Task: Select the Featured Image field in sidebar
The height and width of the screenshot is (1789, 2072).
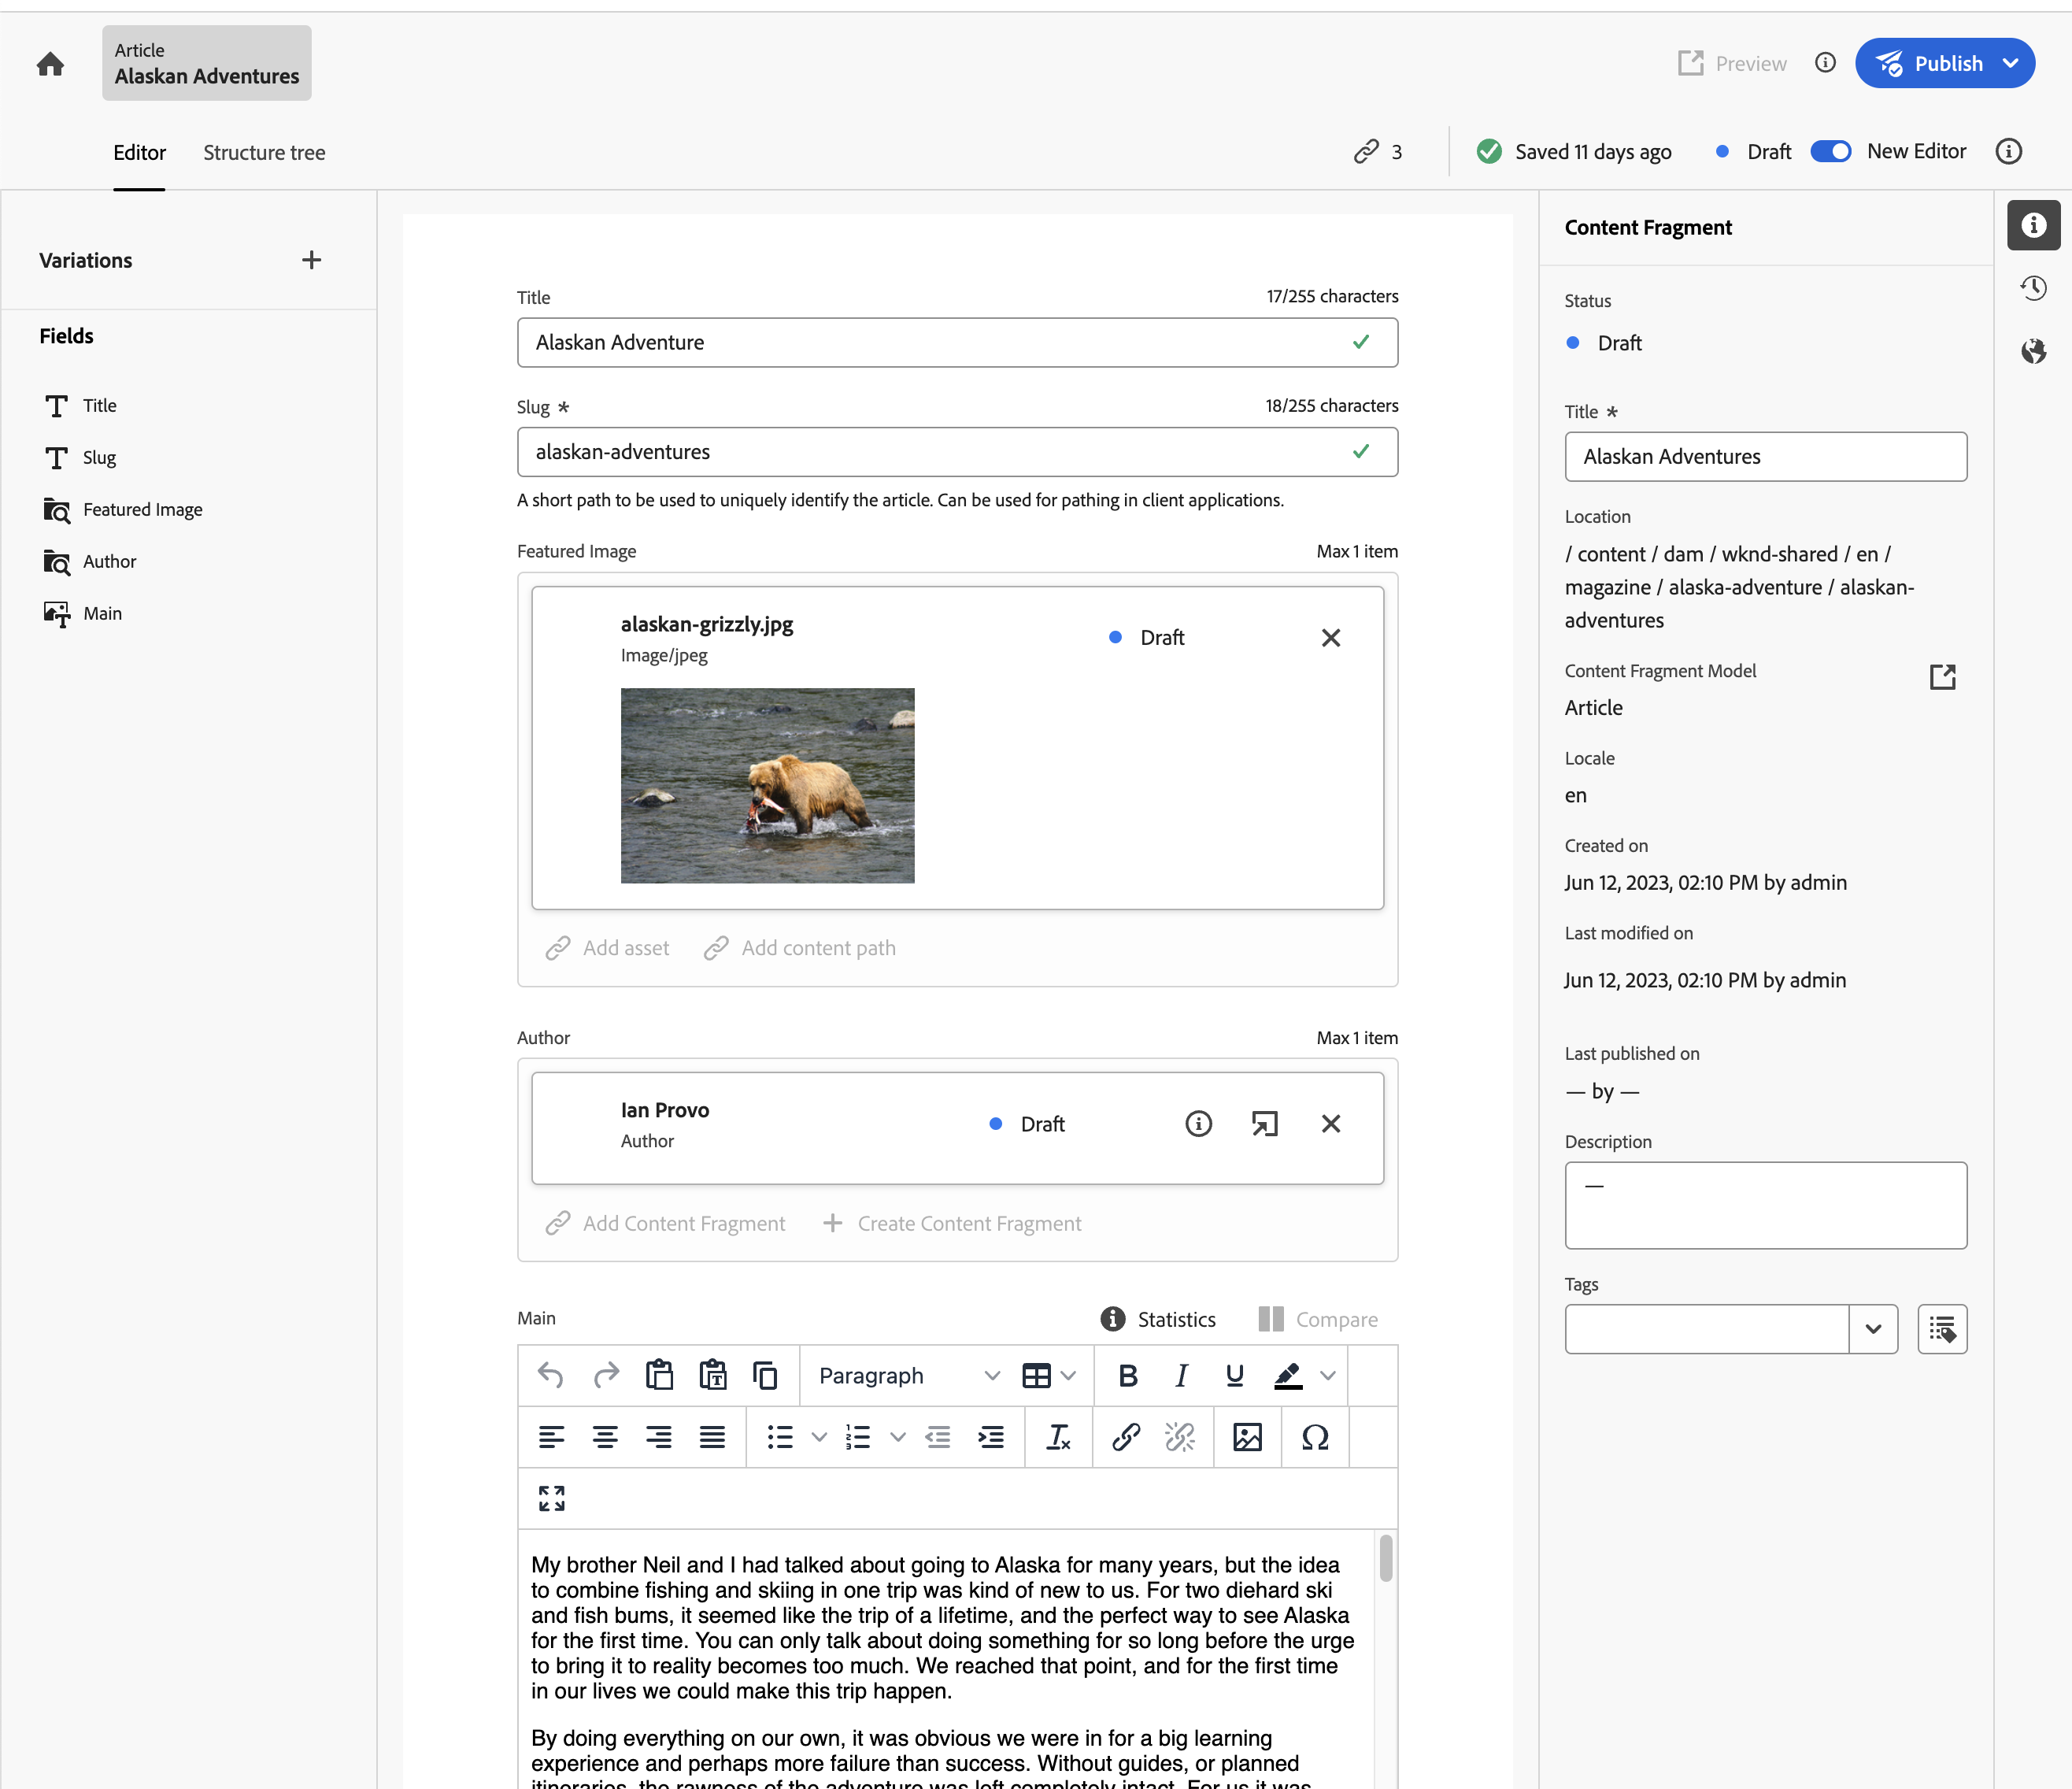Action: [x=142, y=509]
